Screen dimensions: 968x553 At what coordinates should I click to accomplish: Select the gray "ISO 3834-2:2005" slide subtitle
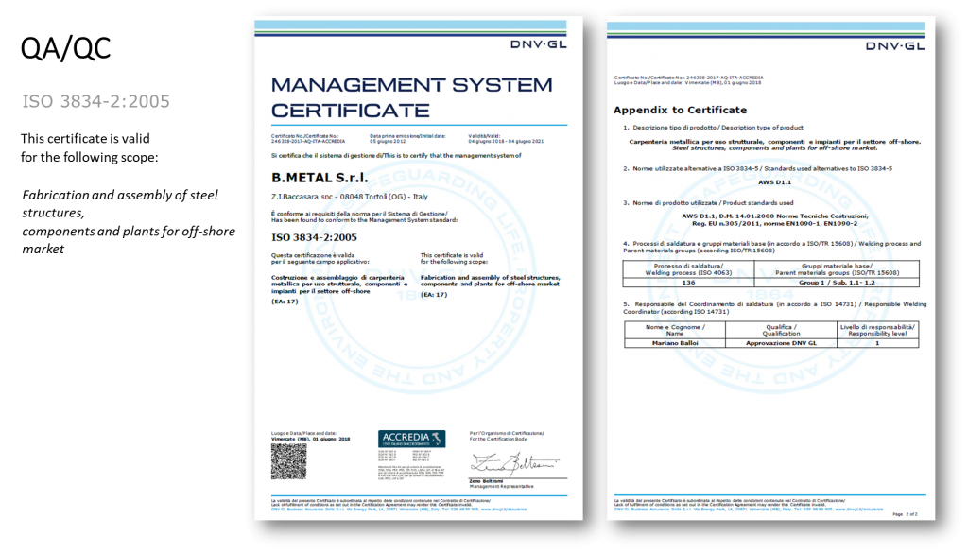point(96,101)
